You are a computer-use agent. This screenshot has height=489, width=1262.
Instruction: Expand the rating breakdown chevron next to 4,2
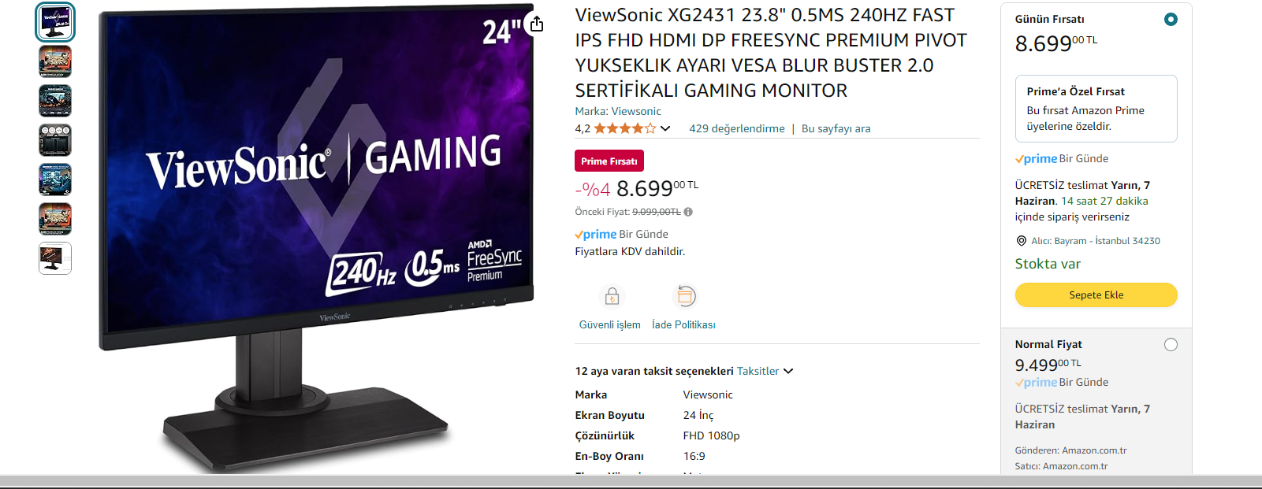[665, 128]
